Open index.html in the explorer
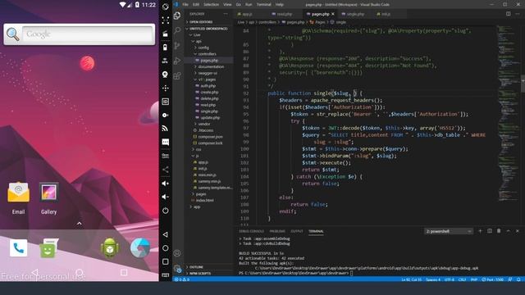Screen dimensions: 525x295 point(204,200)
